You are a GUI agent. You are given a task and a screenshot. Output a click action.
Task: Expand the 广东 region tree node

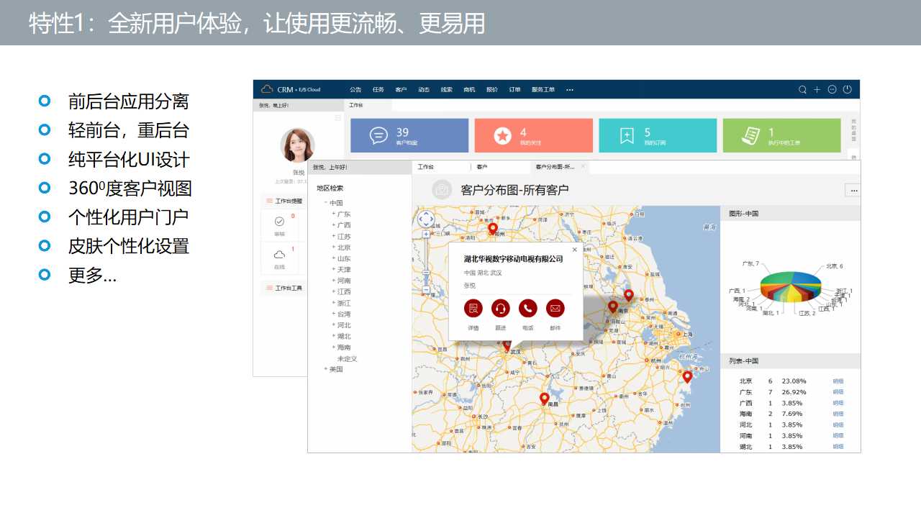334,214
